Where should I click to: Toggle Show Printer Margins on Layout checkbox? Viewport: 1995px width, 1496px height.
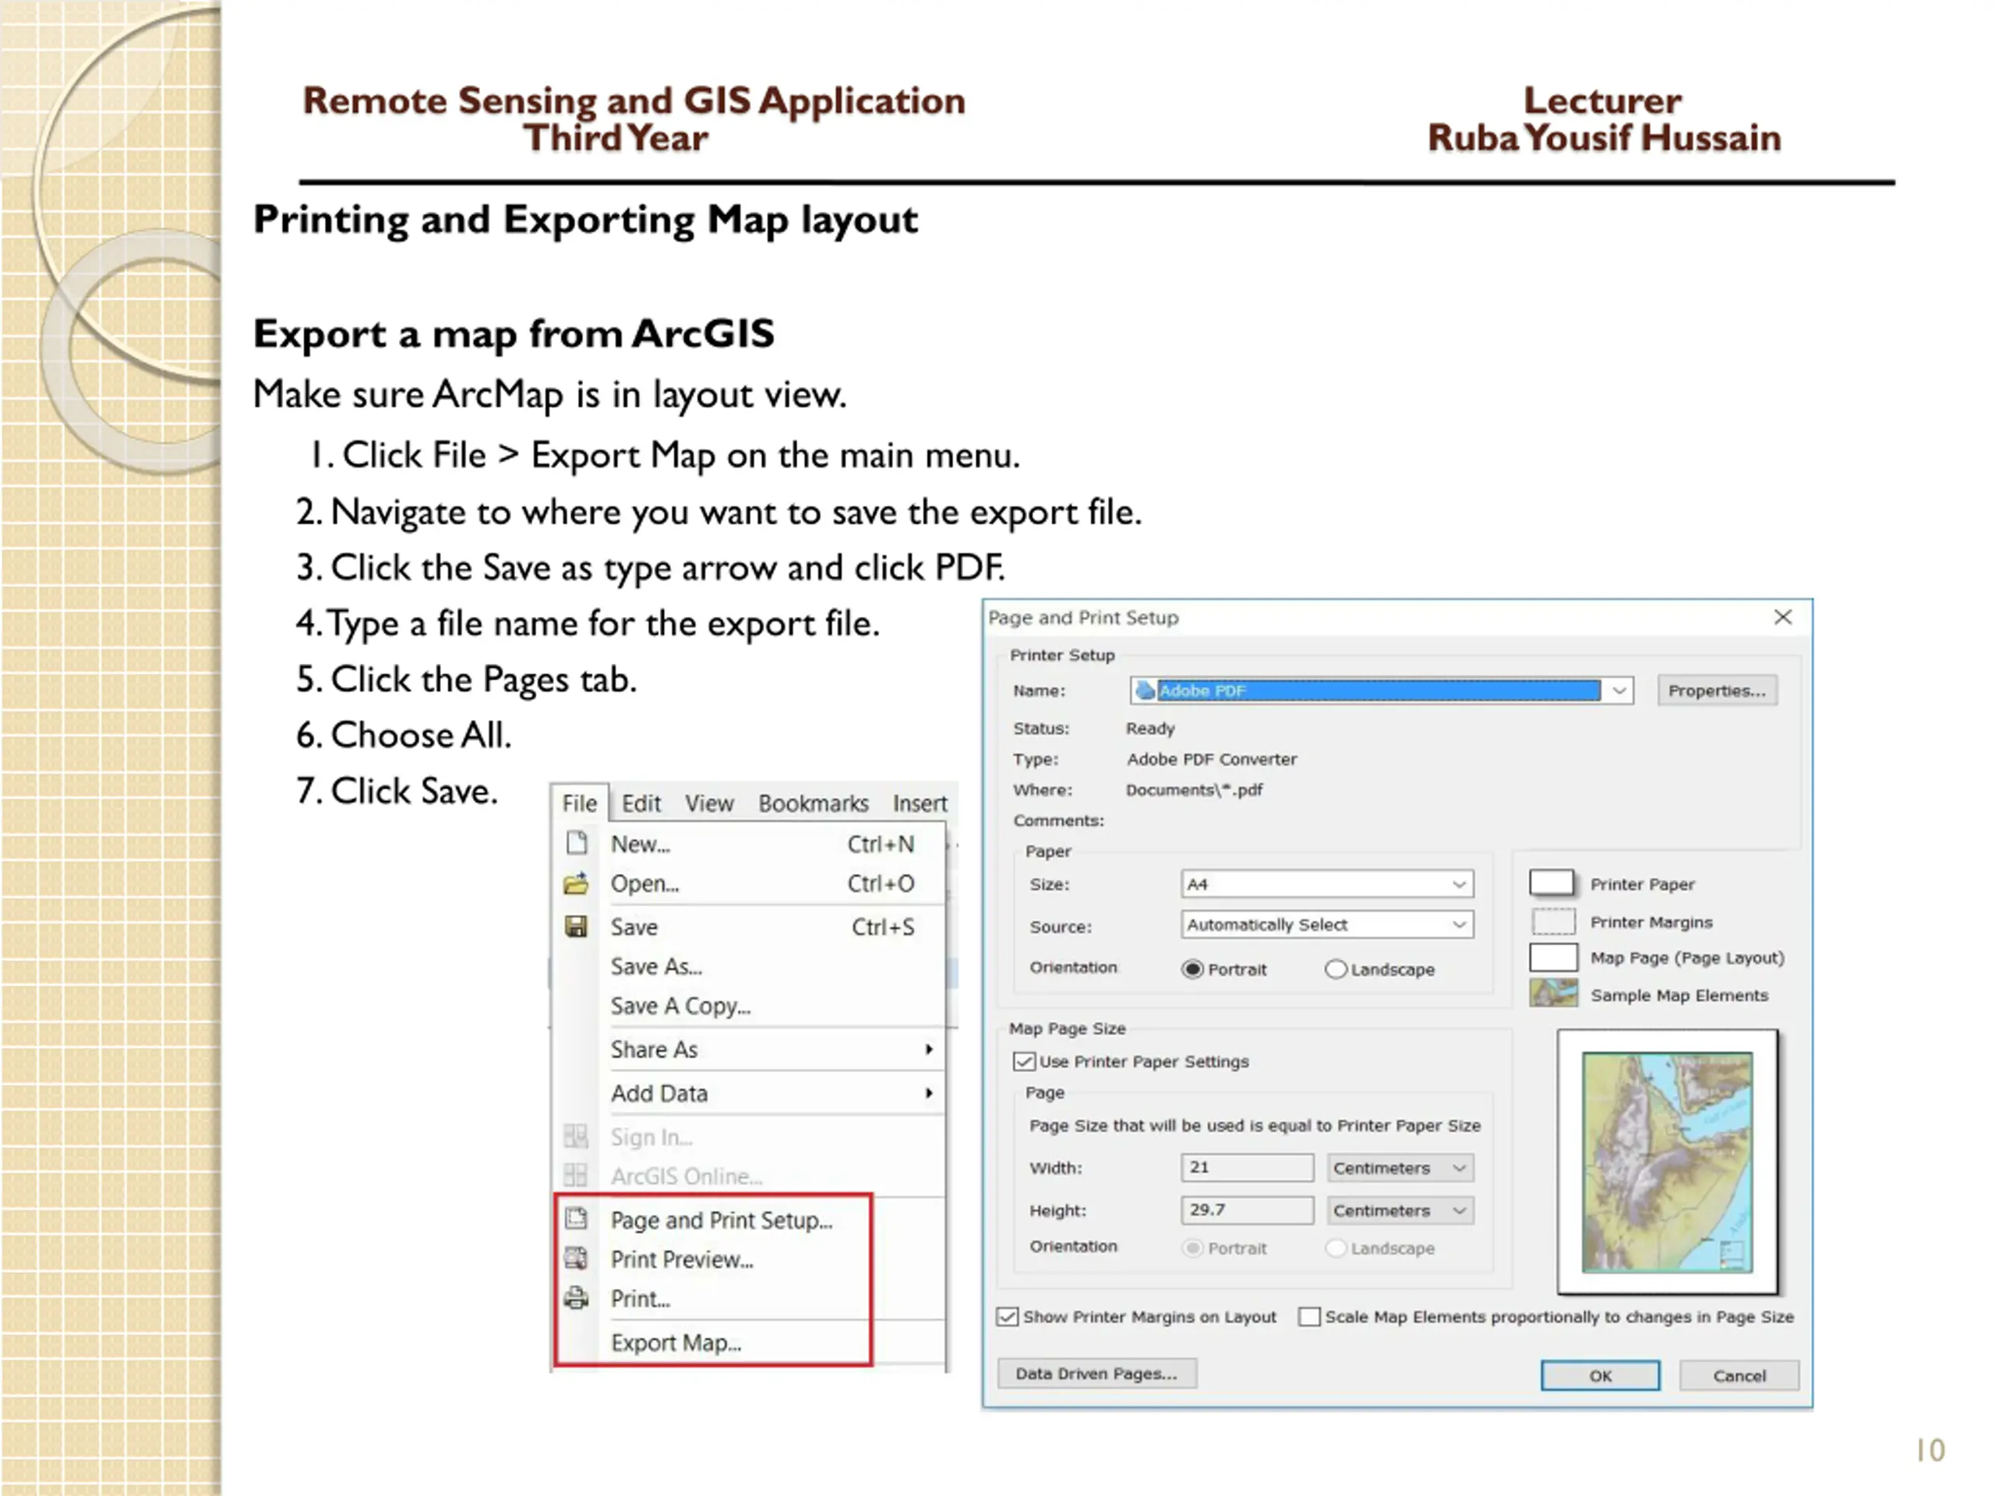click(x=1008, y=1317)
